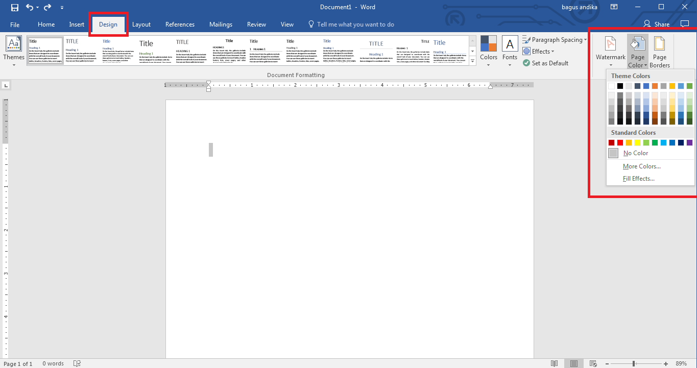Image resolution: width=697 pixels, height=368 pixels.
Task: Open the More Colors dialog
Action: 641,166
